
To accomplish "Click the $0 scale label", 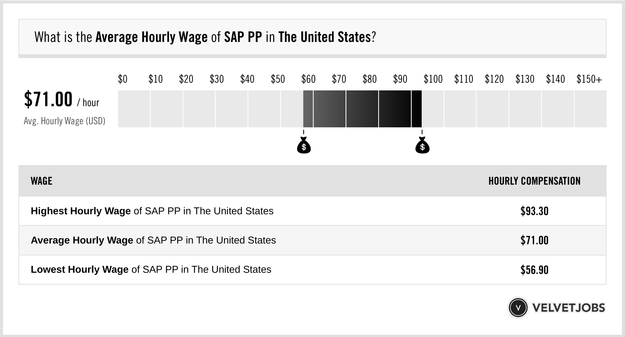I will (x=123, y=79).
